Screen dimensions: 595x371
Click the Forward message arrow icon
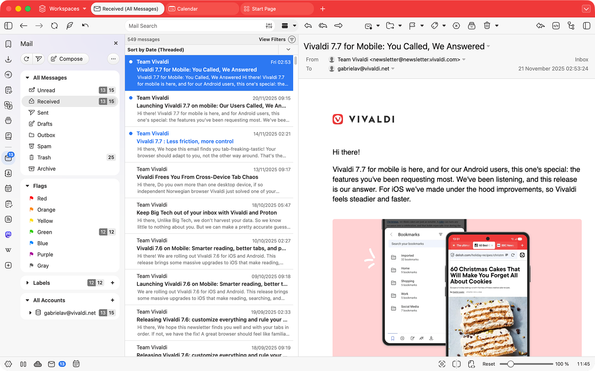[x=338, y=26]
